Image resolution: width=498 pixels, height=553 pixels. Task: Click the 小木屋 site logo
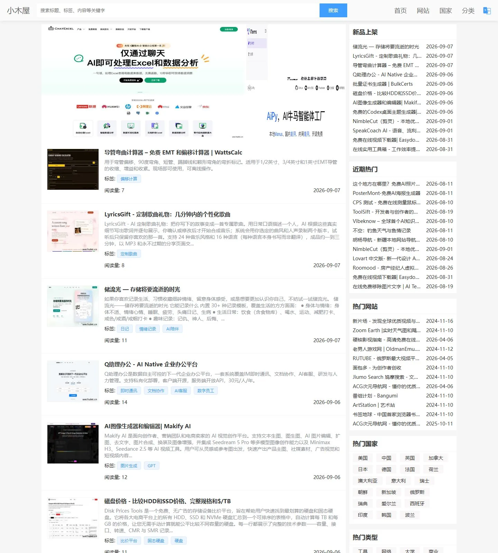18,11
